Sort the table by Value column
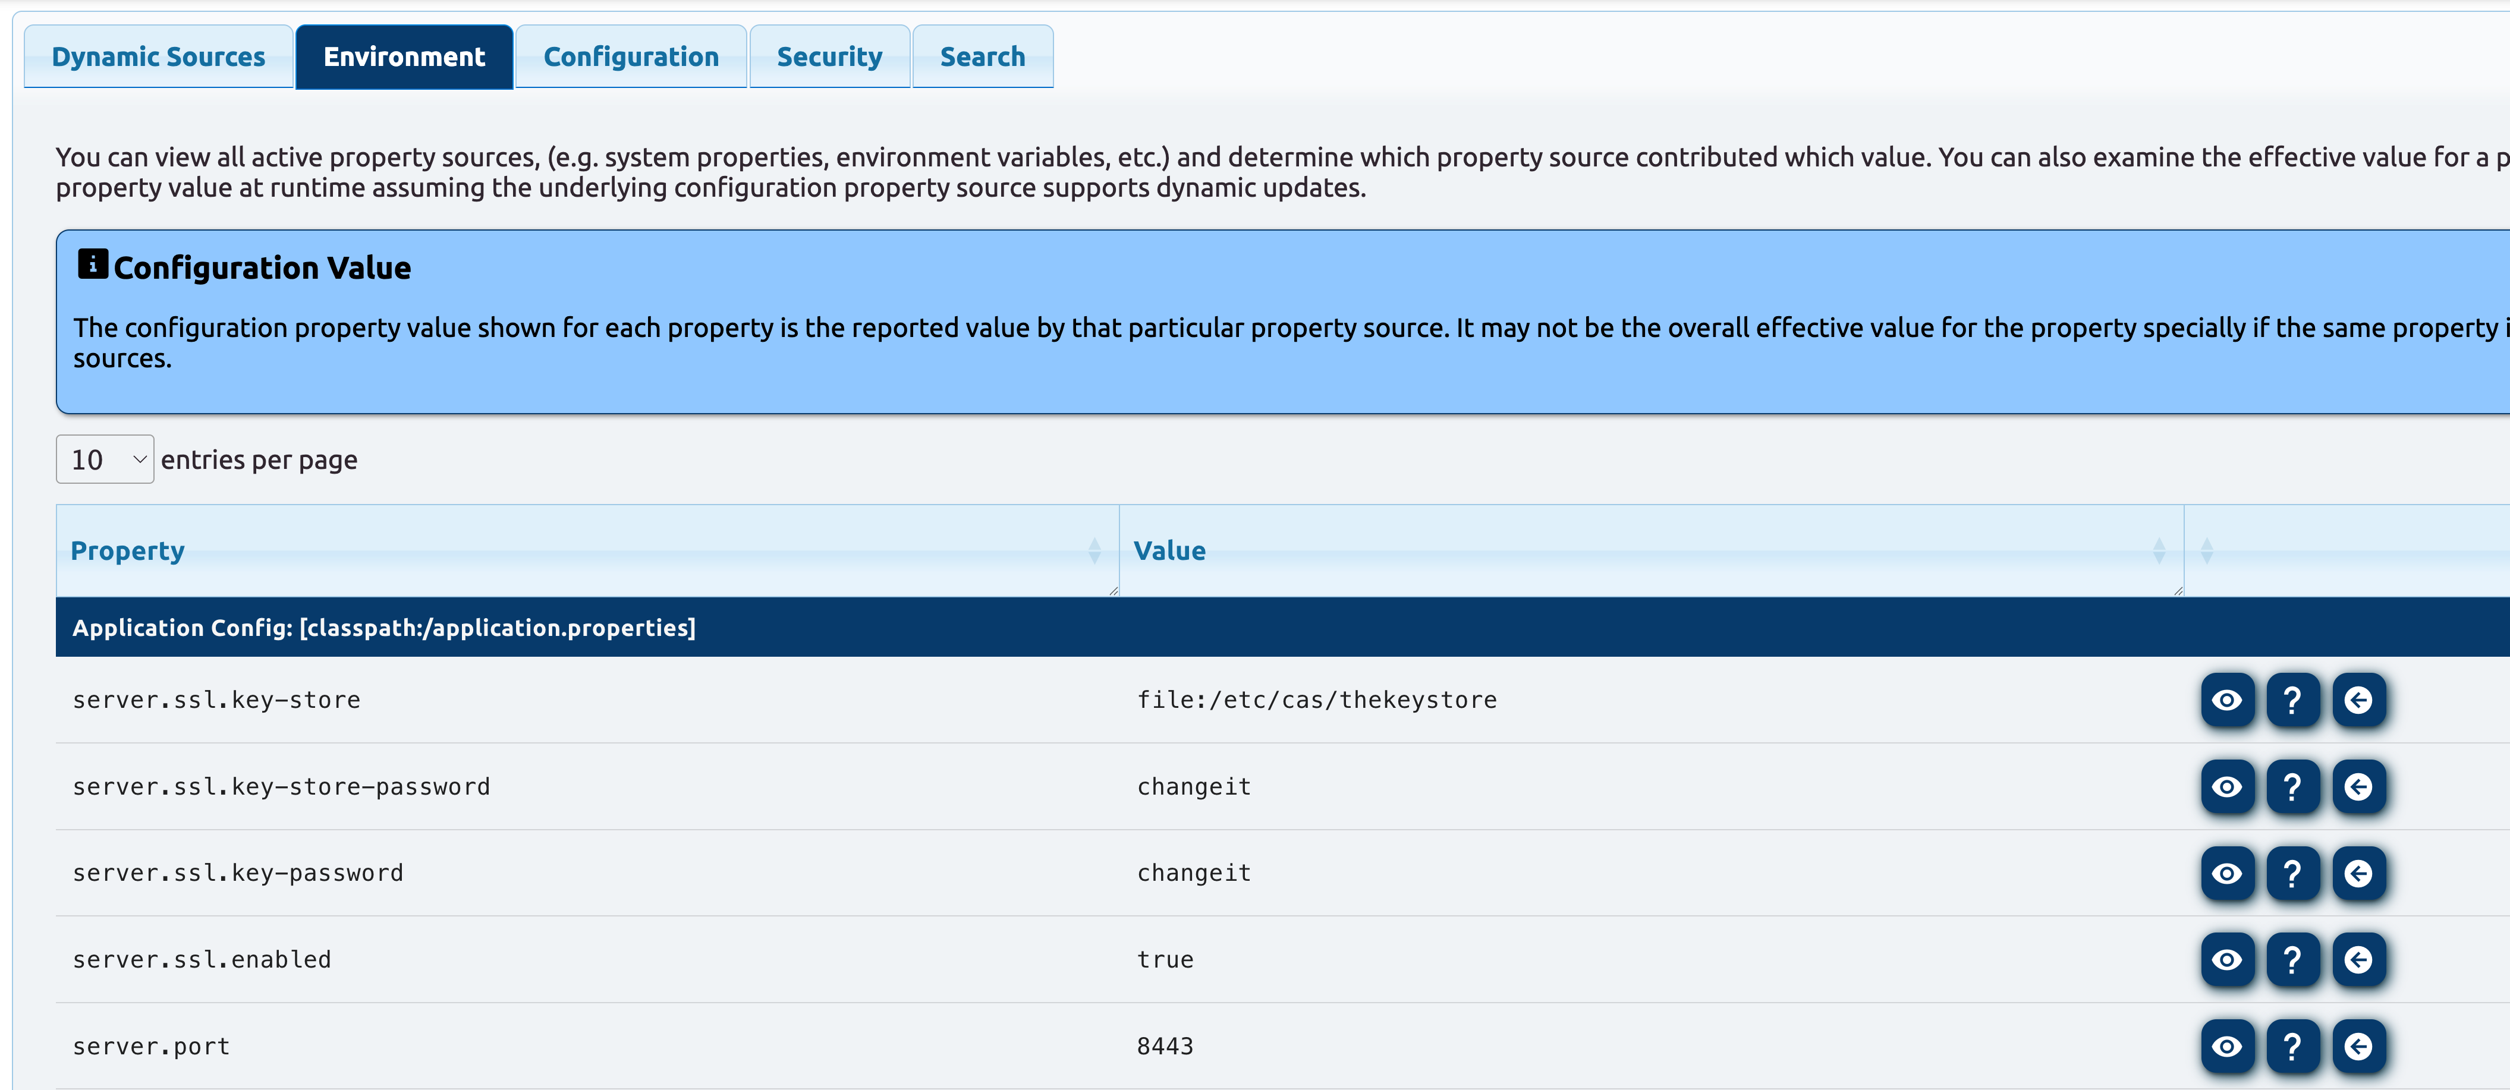 (1169, 550)
